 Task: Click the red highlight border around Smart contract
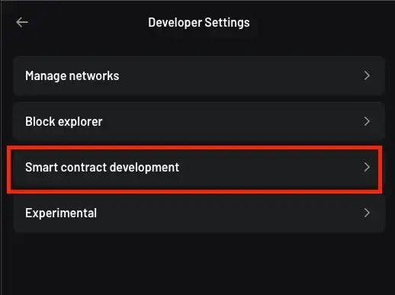click(194, 148)
